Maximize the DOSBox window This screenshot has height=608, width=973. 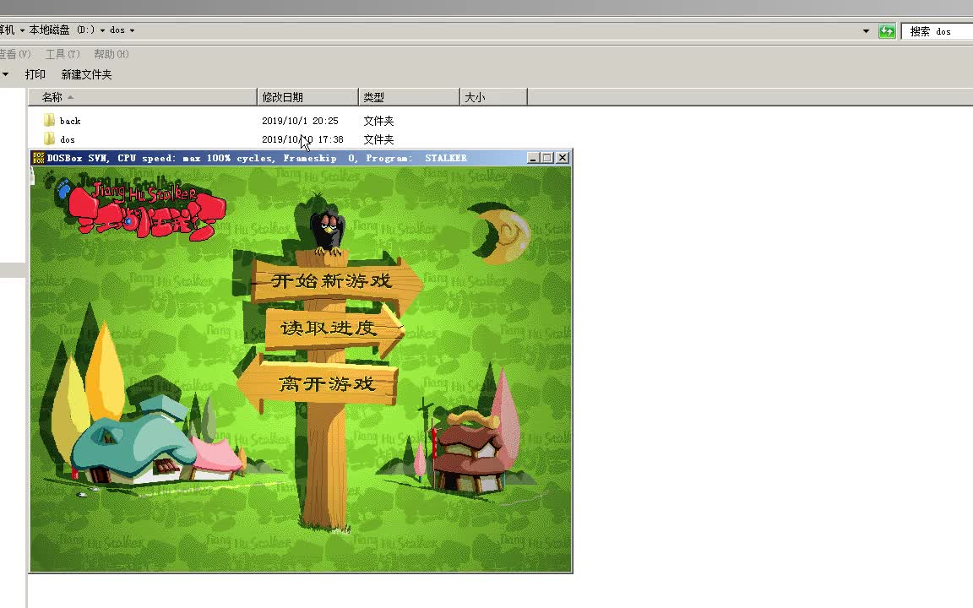pyautogui.click(x=547, y=158)
